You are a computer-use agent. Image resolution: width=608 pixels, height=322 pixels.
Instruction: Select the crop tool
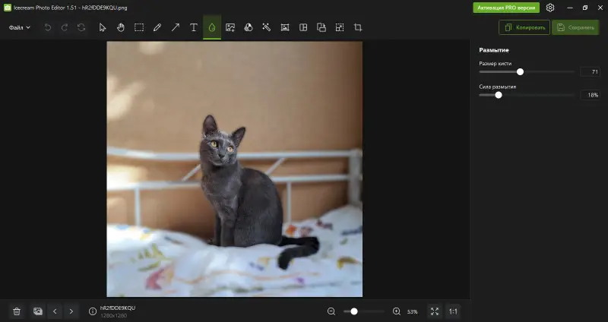[x=358, y=27]
